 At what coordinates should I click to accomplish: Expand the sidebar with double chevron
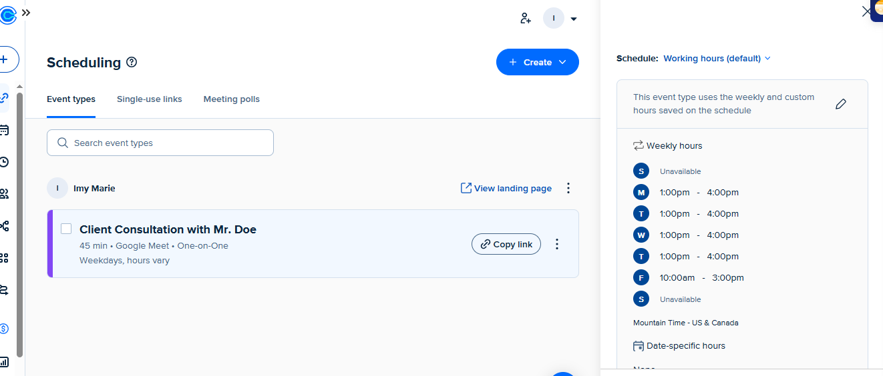click(26, 13)
